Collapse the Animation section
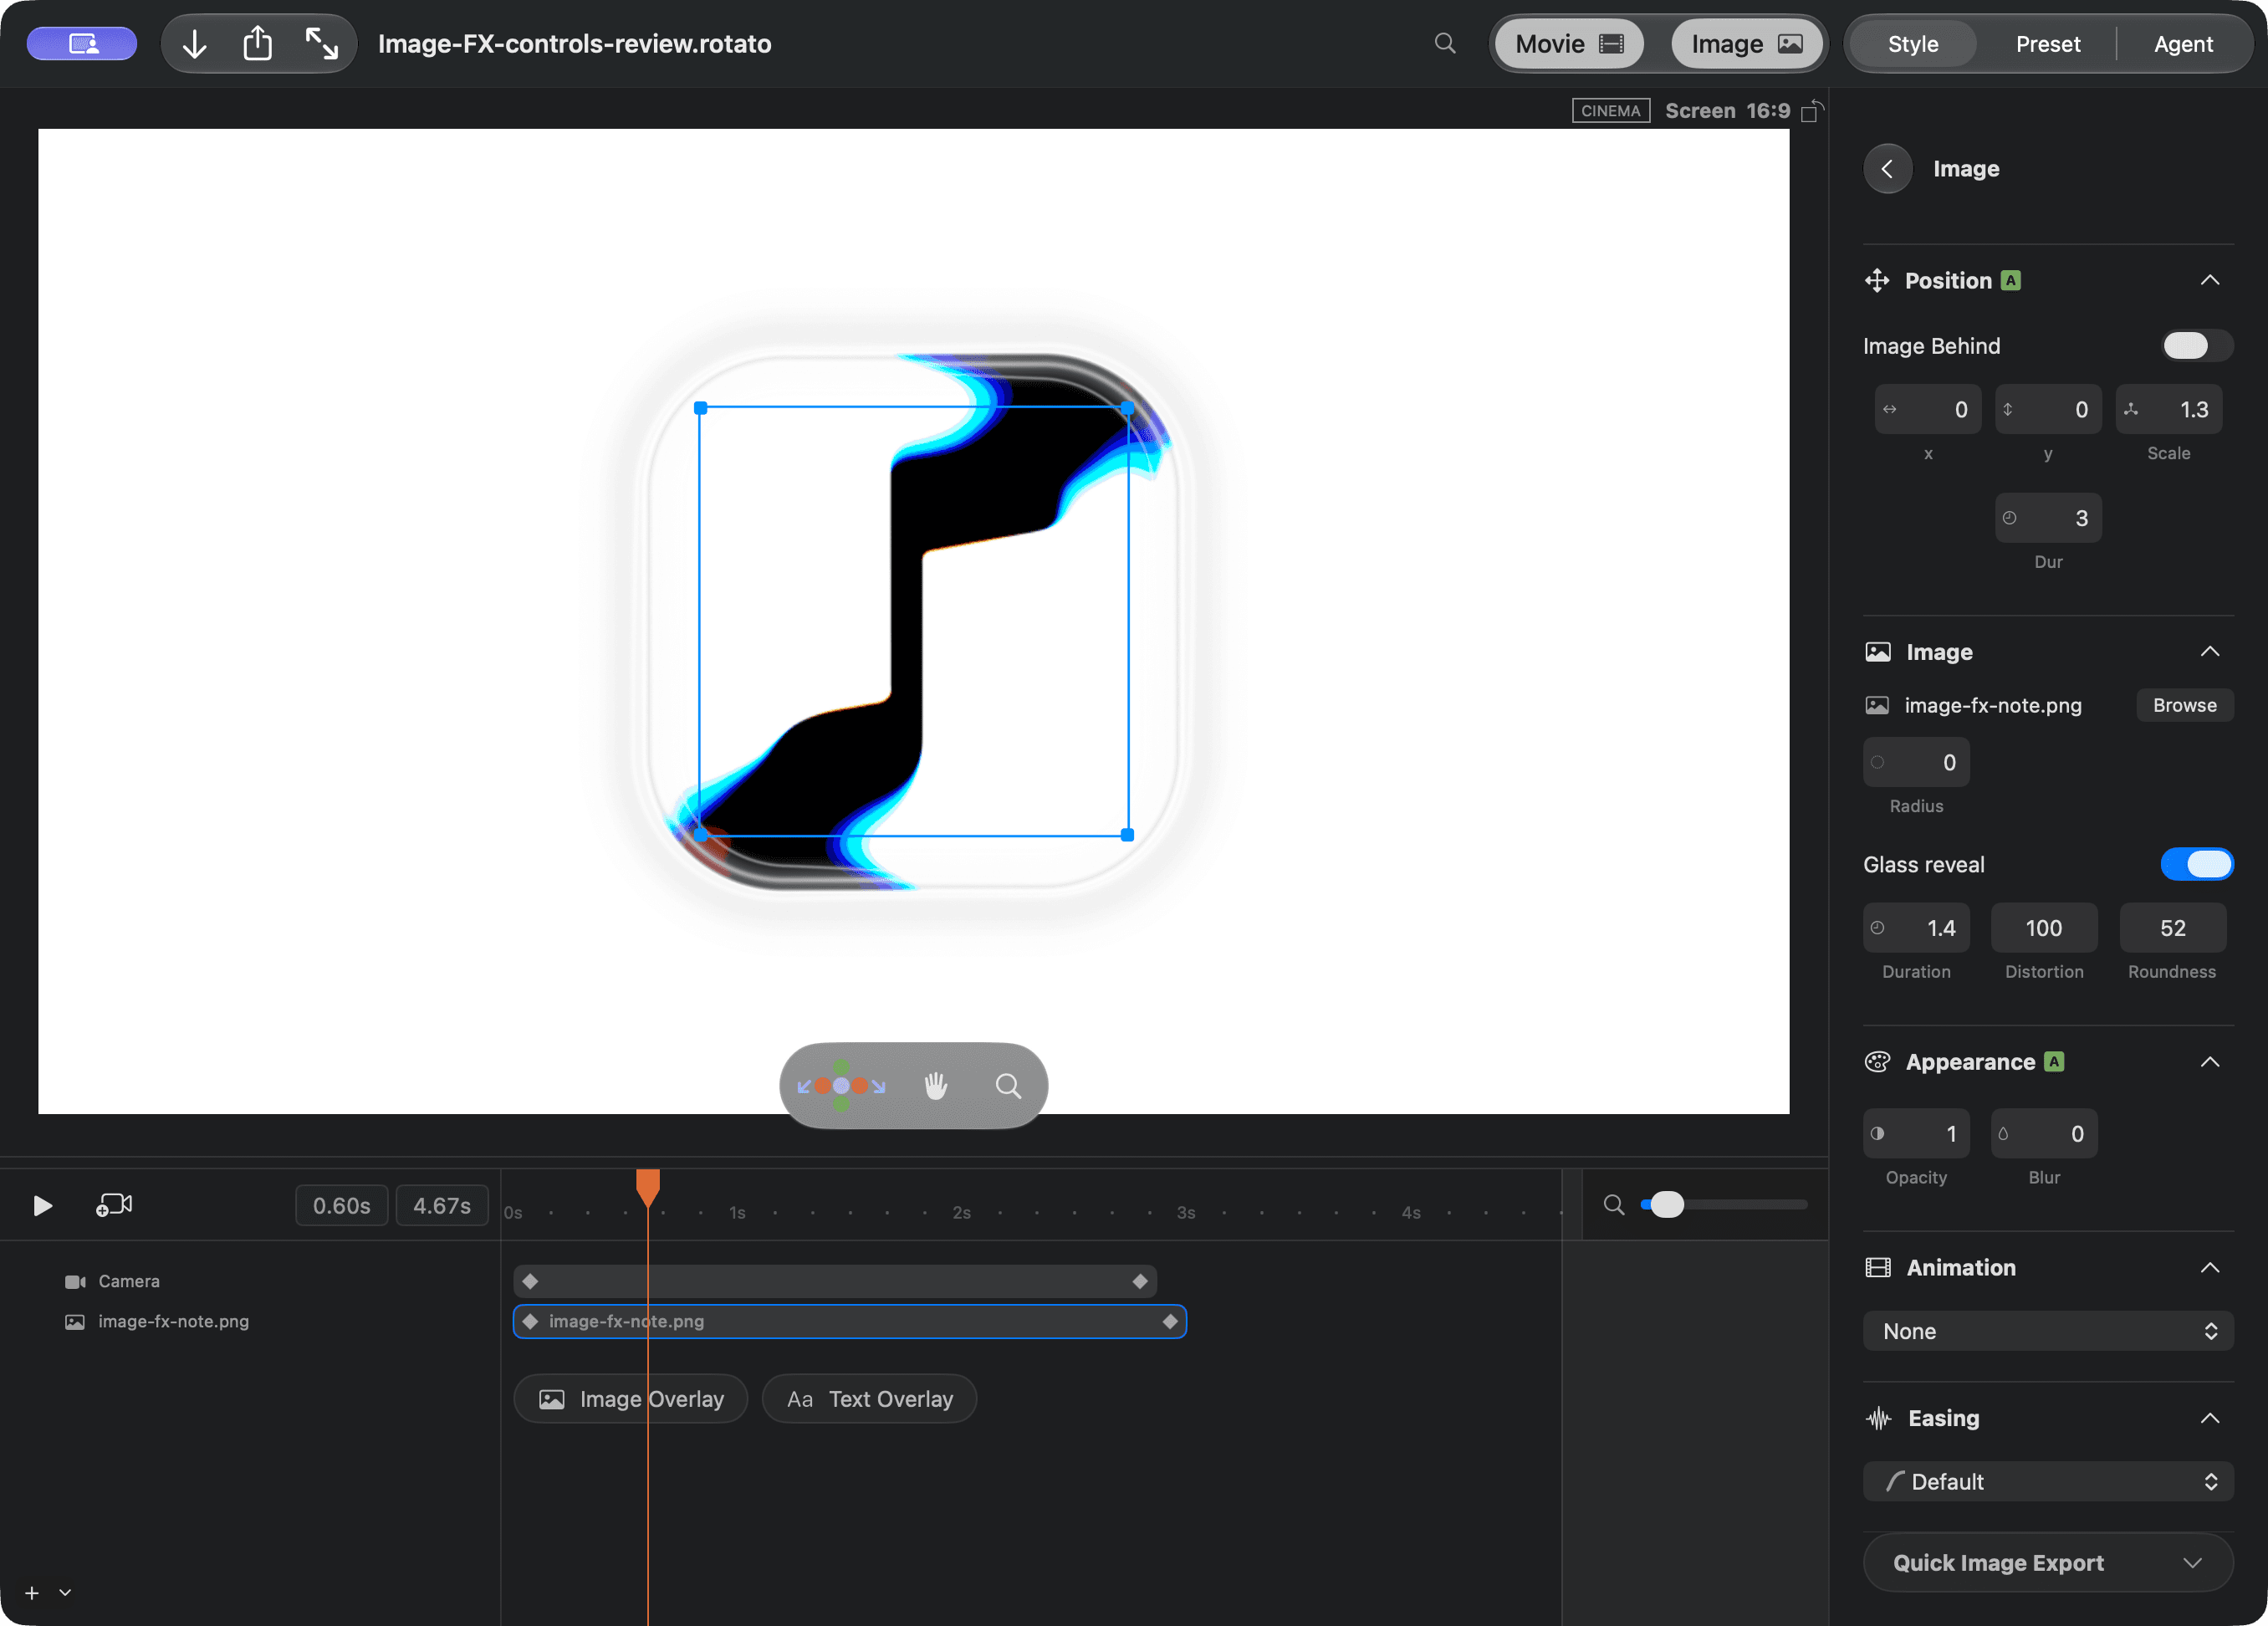The image size is (2268, 1626). coord(2209,1268)
